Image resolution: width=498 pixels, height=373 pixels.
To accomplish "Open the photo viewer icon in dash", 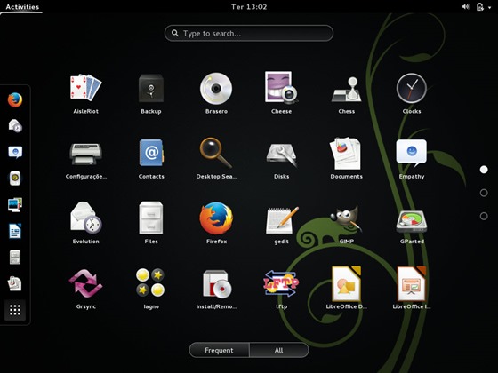I will pyautogui.click(x=15, y=204).
